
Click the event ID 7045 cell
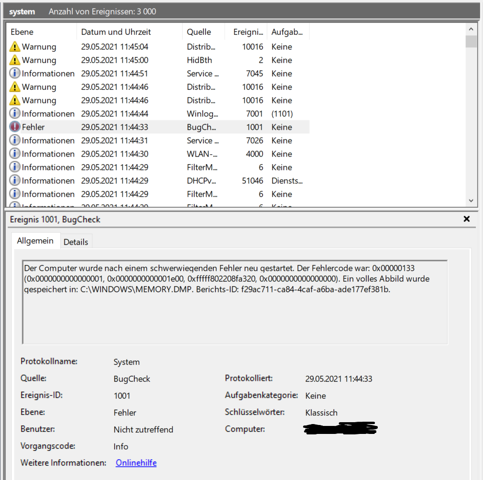coord(255,74)
